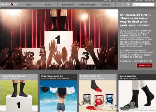
Task: Go to the Sockscription menu item
Action: coord(67,5)
